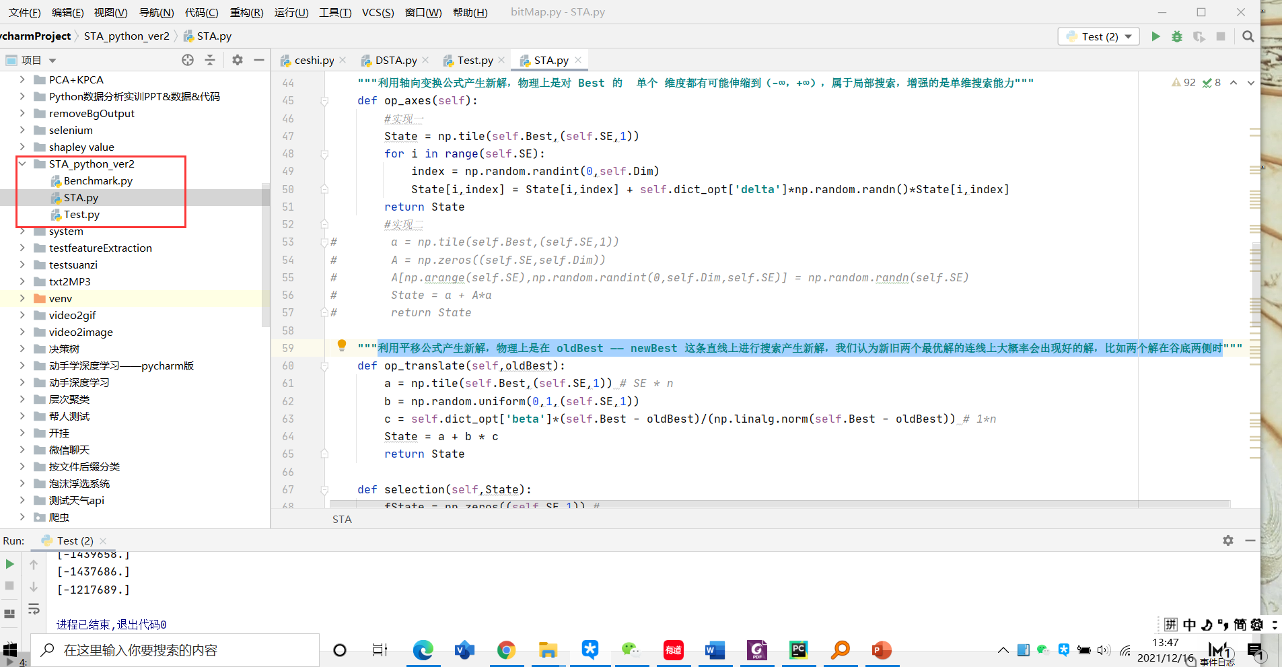Go to previous highlighted error arrow

[1234, 83]
